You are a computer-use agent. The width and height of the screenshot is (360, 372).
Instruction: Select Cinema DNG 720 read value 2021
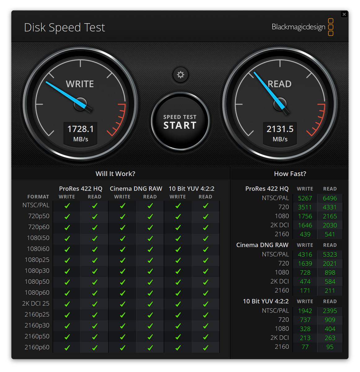tap(330, 263)
